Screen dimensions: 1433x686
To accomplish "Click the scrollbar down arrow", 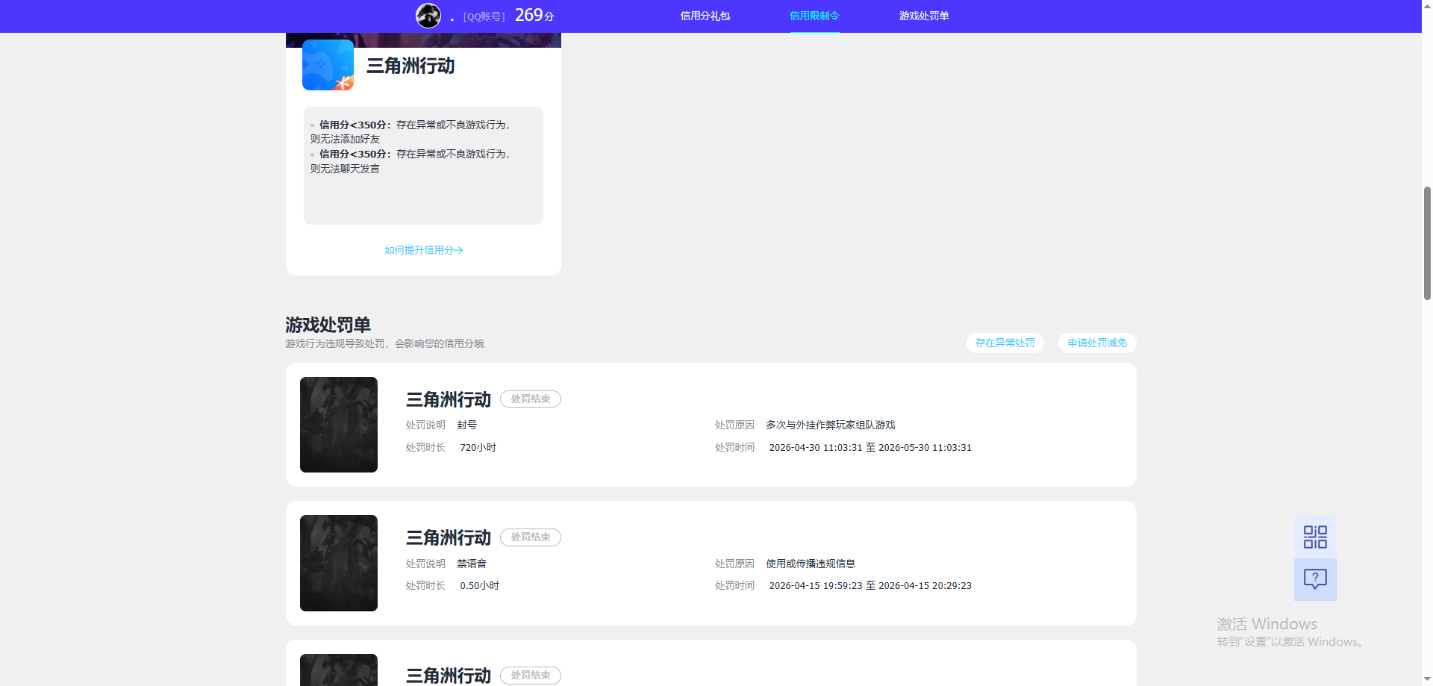I will [1427, 680].
